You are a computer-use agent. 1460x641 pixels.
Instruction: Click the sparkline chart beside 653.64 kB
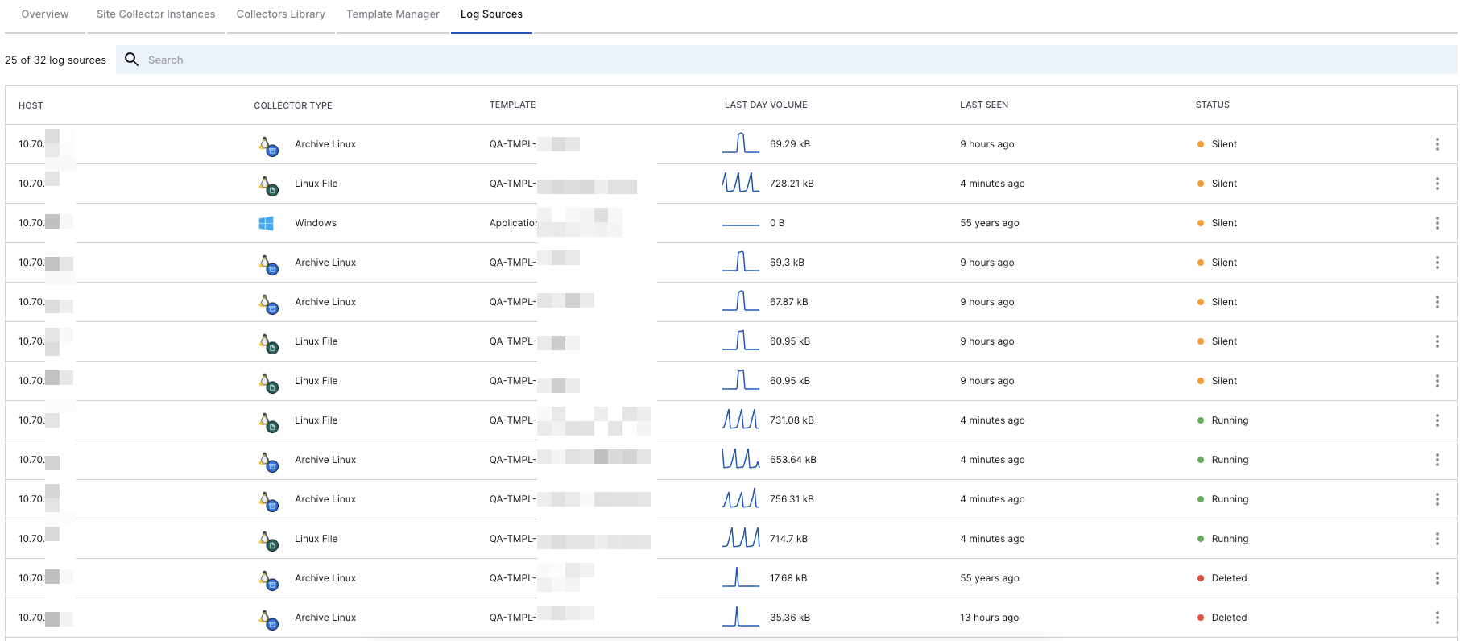pyautogui.click(x=741, y=459)
